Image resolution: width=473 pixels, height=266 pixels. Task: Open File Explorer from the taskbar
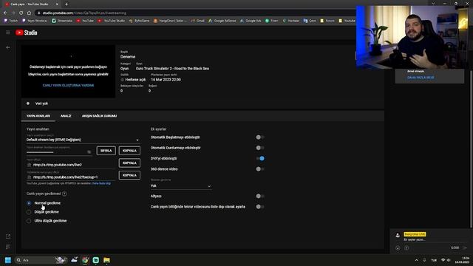pos(106,260)
